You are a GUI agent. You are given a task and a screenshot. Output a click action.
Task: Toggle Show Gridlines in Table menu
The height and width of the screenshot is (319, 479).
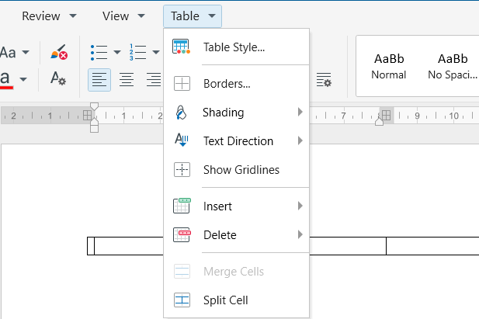237,169
